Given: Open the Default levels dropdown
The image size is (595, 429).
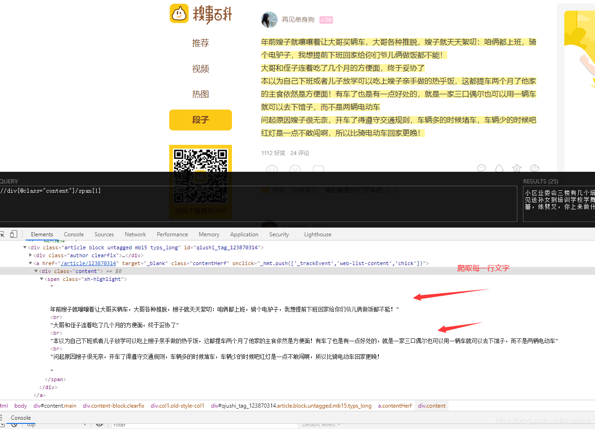Looking at the screenshot, I should [321, 425].
